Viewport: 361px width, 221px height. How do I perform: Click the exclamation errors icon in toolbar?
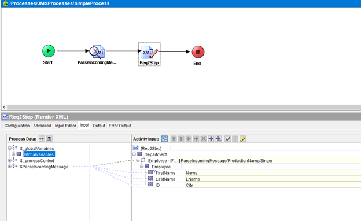(235, 139)
